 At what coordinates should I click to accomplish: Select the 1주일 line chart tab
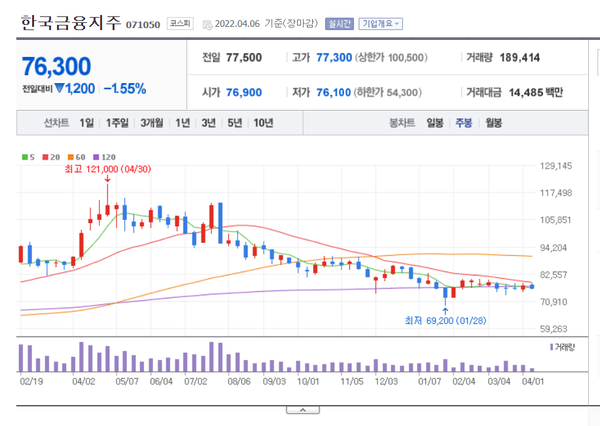pyautogui.click(x=117, y=123)
